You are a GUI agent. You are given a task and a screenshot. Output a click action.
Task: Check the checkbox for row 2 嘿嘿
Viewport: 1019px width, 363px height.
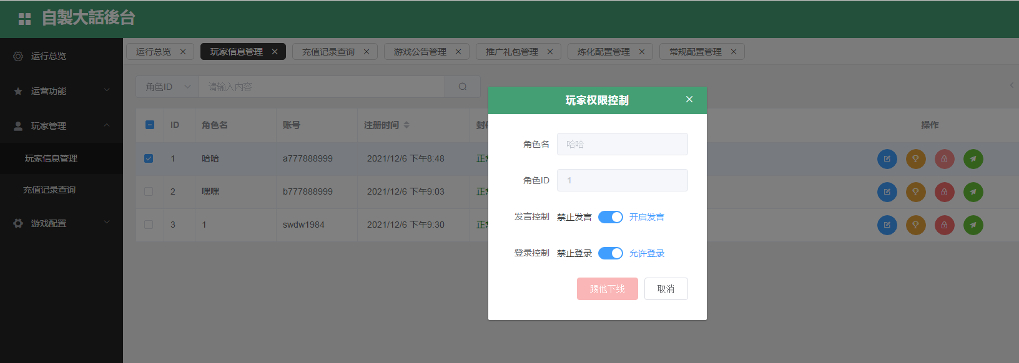click(149, 191)
